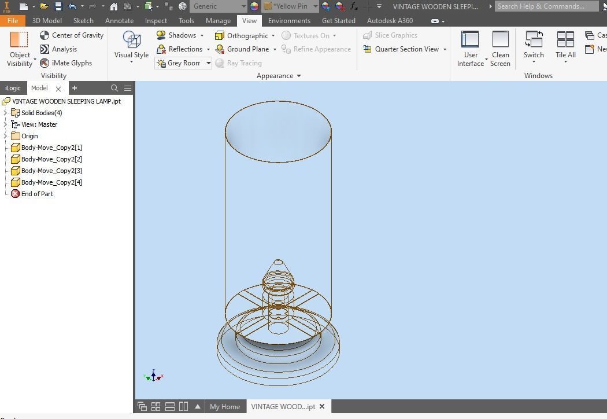Screen dimensions: 607x419
Task: Switch to the iLogic browser tab
Action: [x=13, y=88]
